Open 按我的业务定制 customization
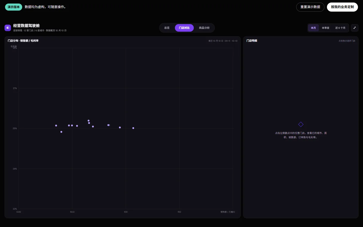This screenshot has width=363, height=227. coord(342,7)
